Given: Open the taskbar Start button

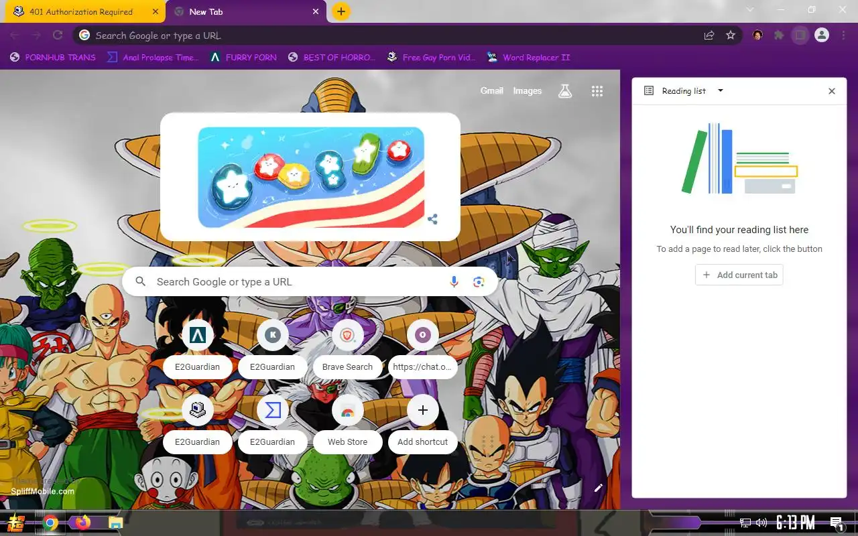Looking at the screenshot, I should tap(17, 523).
